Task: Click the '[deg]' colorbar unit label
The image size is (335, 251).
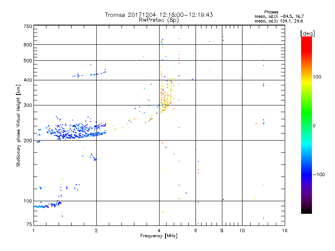Action: point(307,33)
